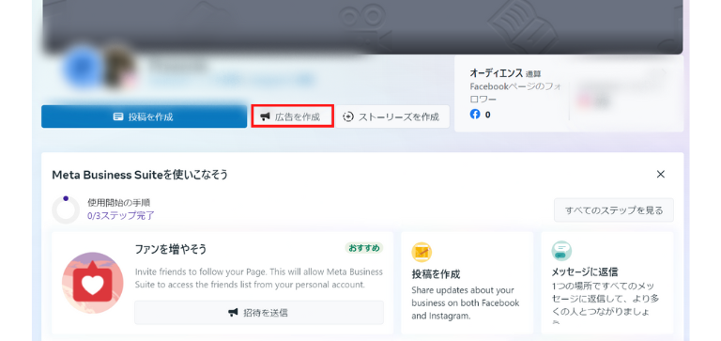Open すべてのステップを見る

[614, 210]
